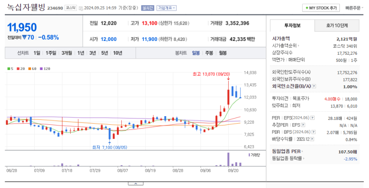369x188 pixels.
Task: Switch to the 호가10단계 tab
Action: [x=337, y=25]
